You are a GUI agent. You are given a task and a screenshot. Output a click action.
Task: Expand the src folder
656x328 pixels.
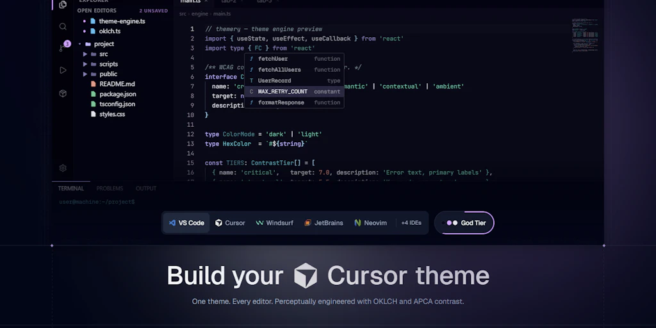coord(85,54)
